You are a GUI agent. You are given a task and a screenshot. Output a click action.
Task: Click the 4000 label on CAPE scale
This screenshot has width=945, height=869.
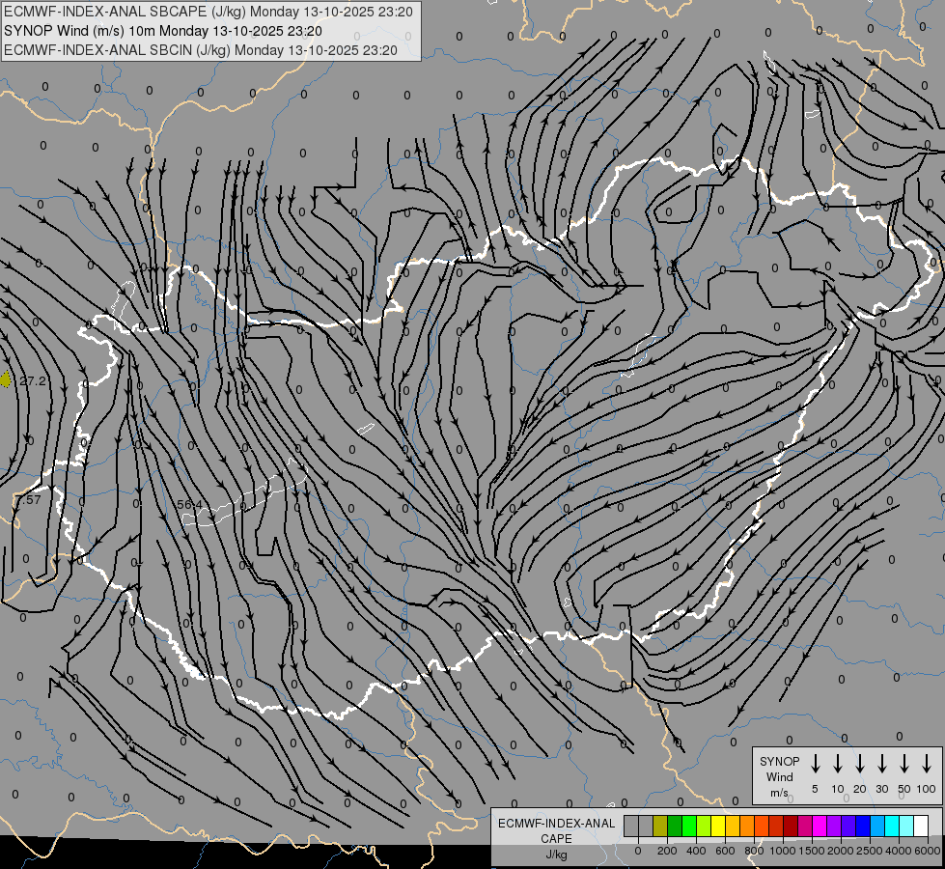[899, 851]
